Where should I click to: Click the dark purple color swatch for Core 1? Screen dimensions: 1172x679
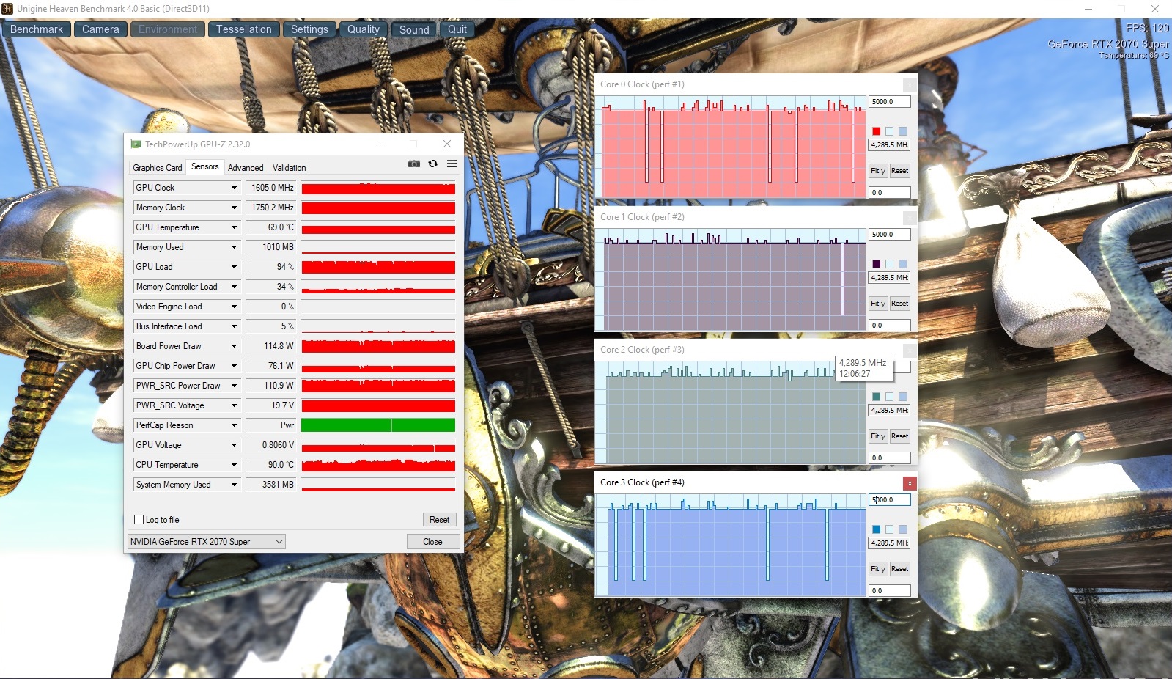[876, 264]
